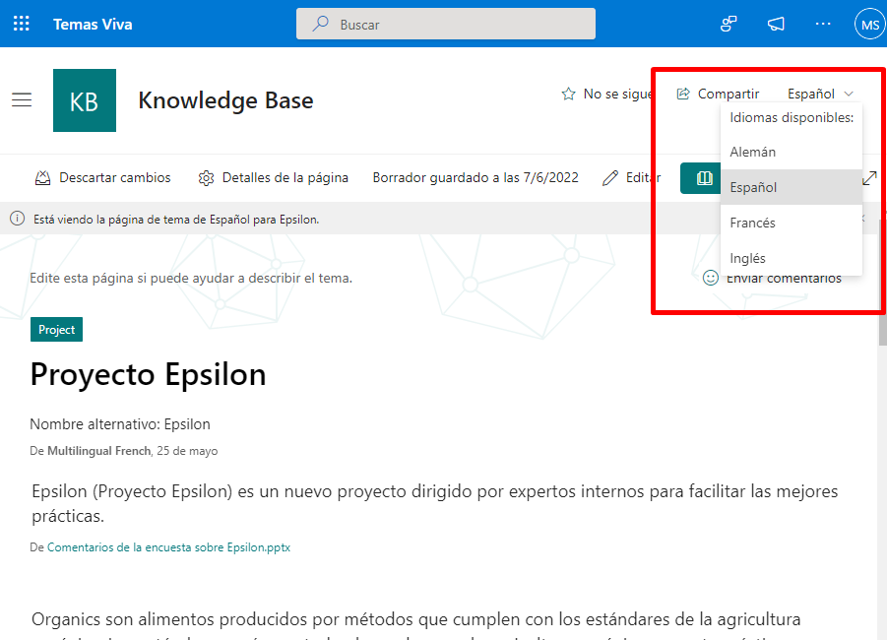Select Español in the language list
Image resolution: width=887 pixels, height=640 pixels.
(x=792, y=187)
